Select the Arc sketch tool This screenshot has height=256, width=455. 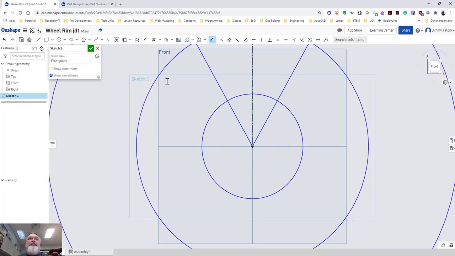coord(71,39)
